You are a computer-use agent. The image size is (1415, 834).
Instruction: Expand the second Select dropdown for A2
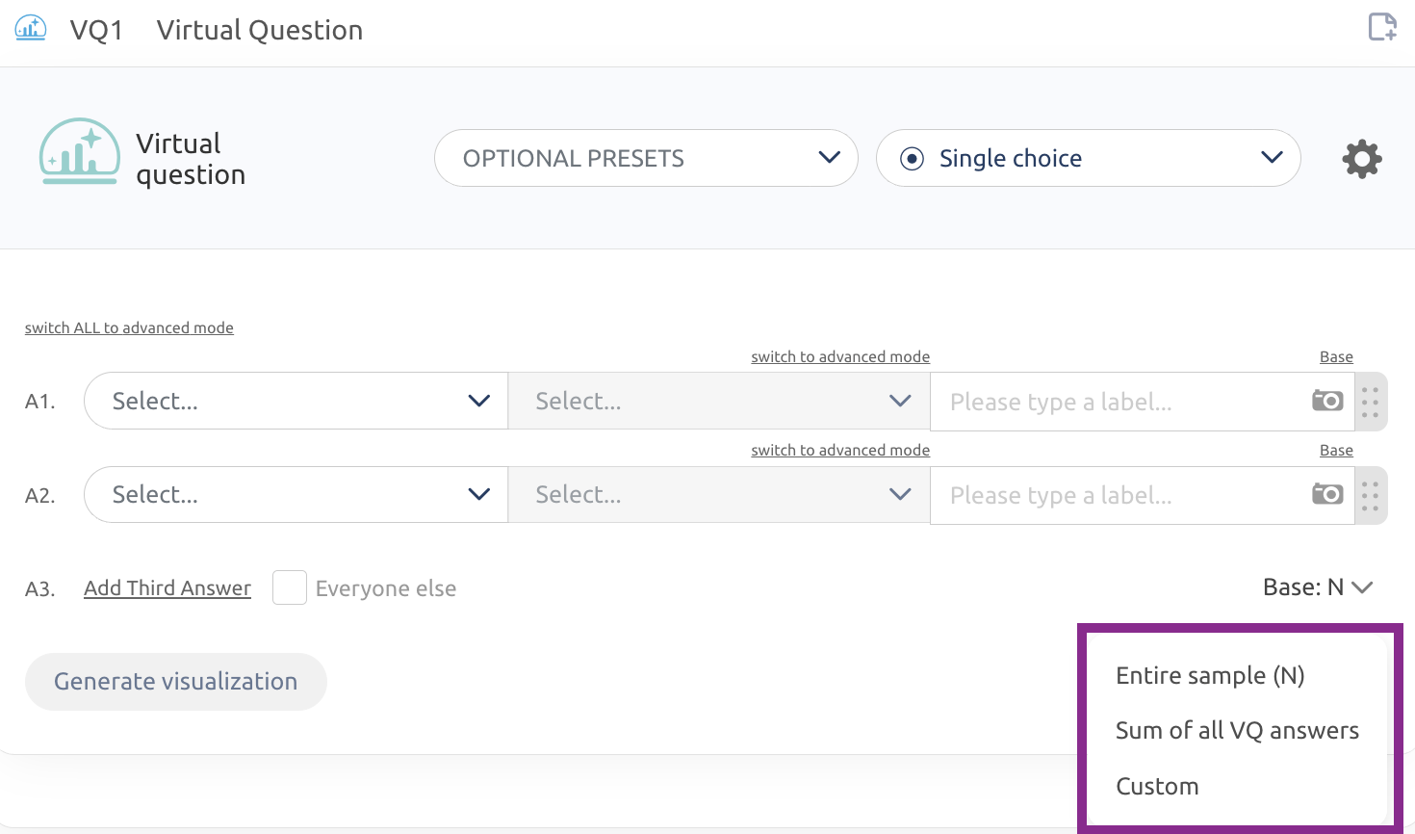point(719,494)
